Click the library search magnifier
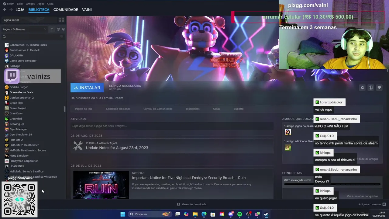This screenshot has width=389, height=219. pos(4,37)
